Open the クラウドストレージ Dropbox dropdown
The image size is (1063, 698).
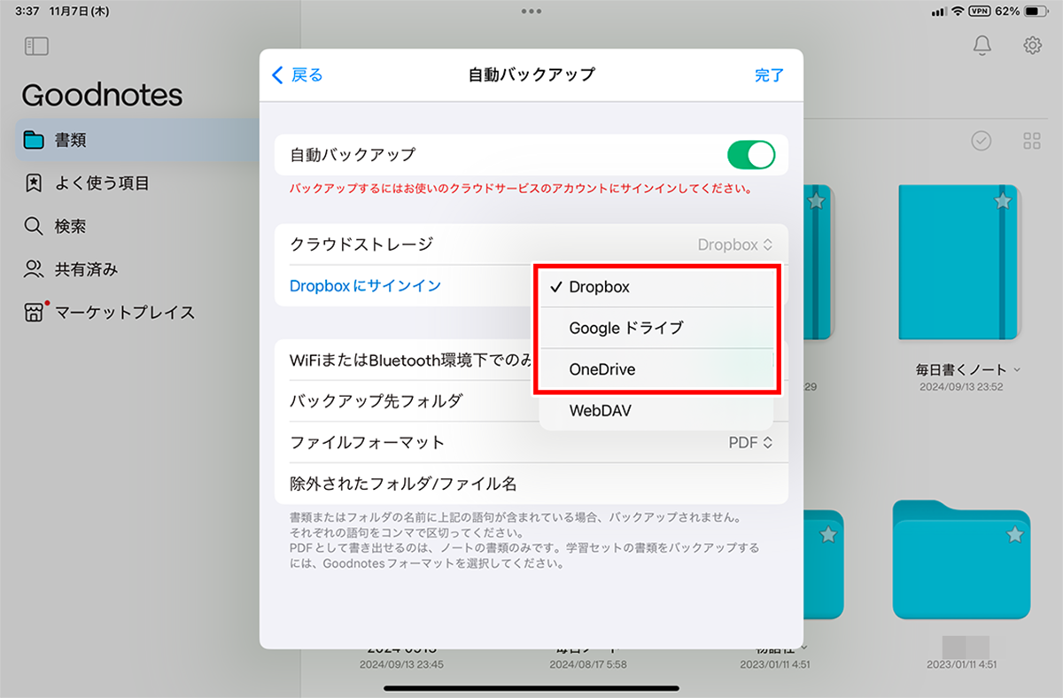point(735,244)
